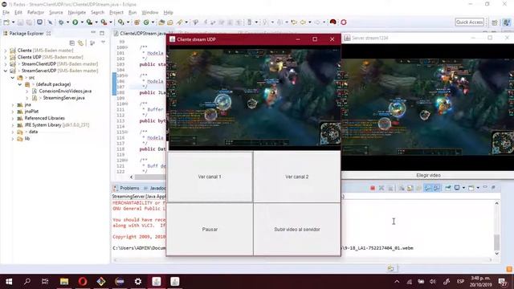
Task: Expand the StreamClientUDP project node
Action: point(6,64)
